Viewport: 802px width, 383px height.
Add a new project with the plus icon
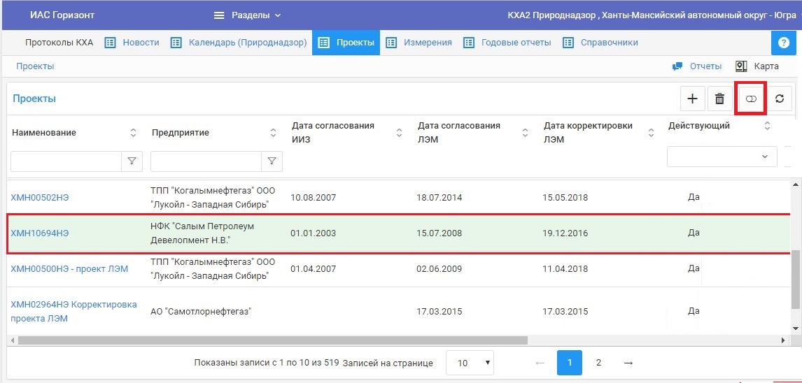click(x=693, y=99)
